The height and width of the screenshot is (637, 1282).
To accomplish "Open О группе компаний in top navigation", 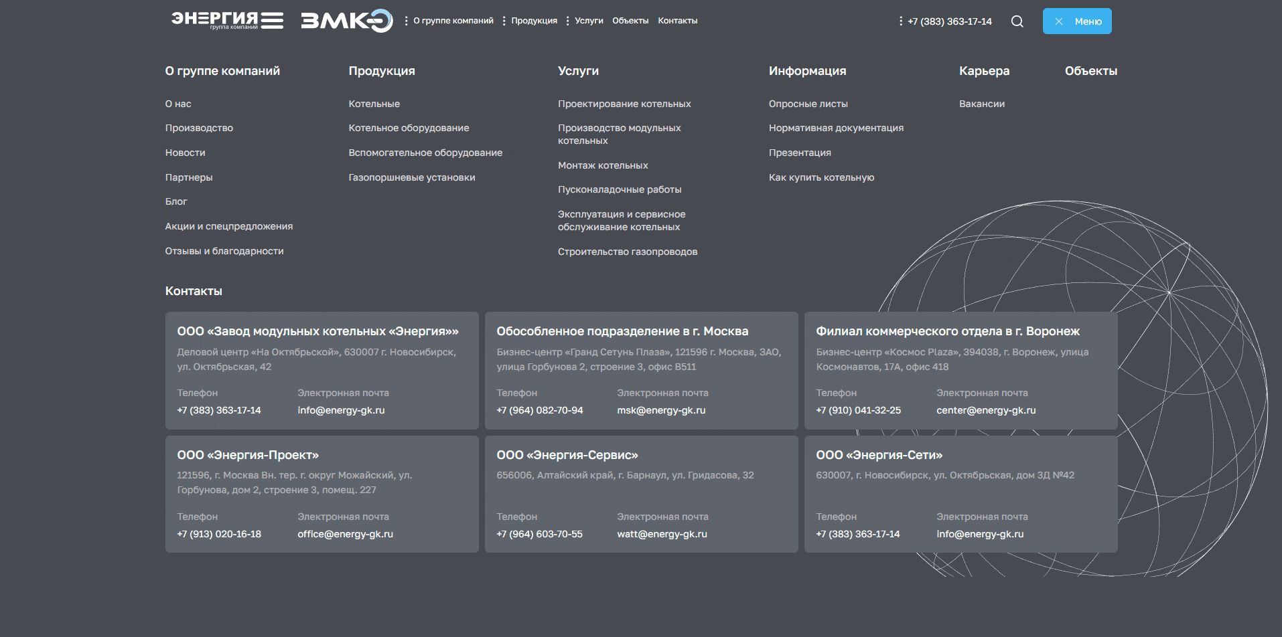I will 453,21.
